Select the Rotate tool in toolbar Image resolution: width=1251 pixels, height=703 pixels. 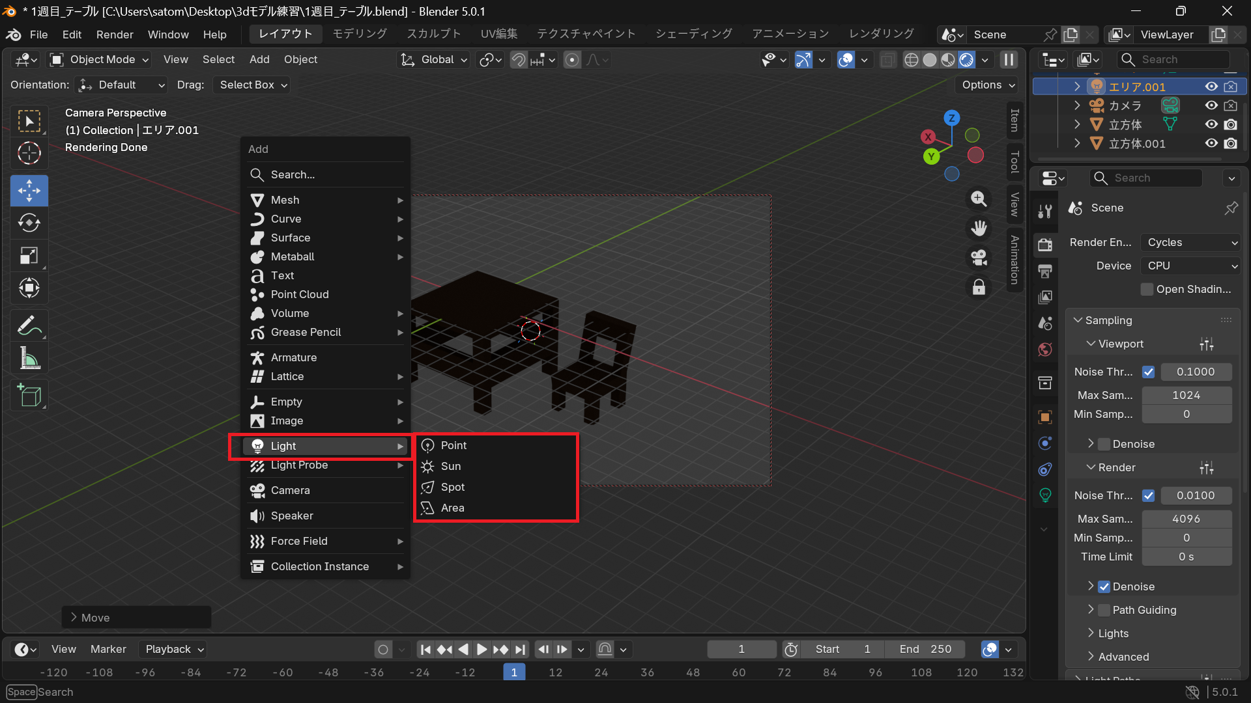click(29, 223)
